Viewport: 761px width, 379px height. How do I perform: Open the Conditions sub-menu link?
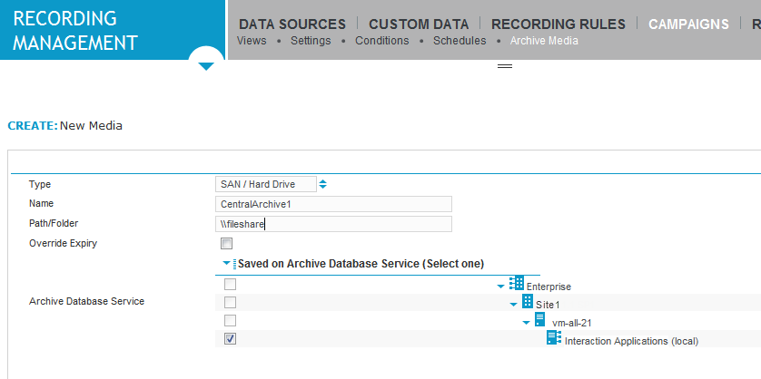381,41
